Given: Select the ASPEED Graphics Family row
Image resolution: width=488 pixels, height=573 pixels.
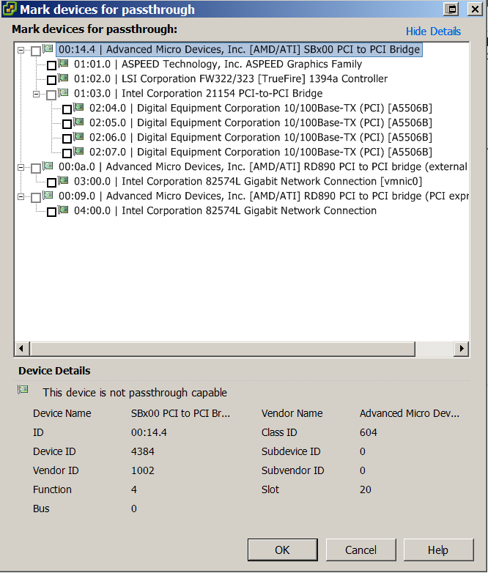Looking at the screenshot, I should point(218,64).
